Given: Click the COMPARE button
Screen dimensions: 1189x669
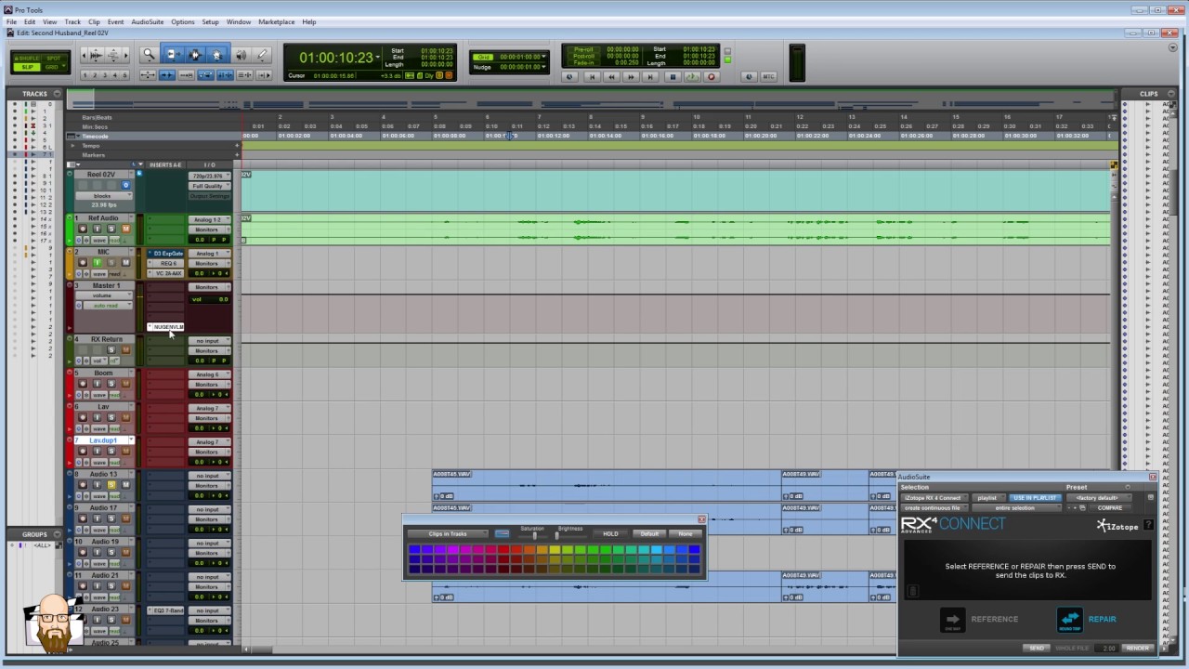Looking at the screenshot, I should (1110, 508).
